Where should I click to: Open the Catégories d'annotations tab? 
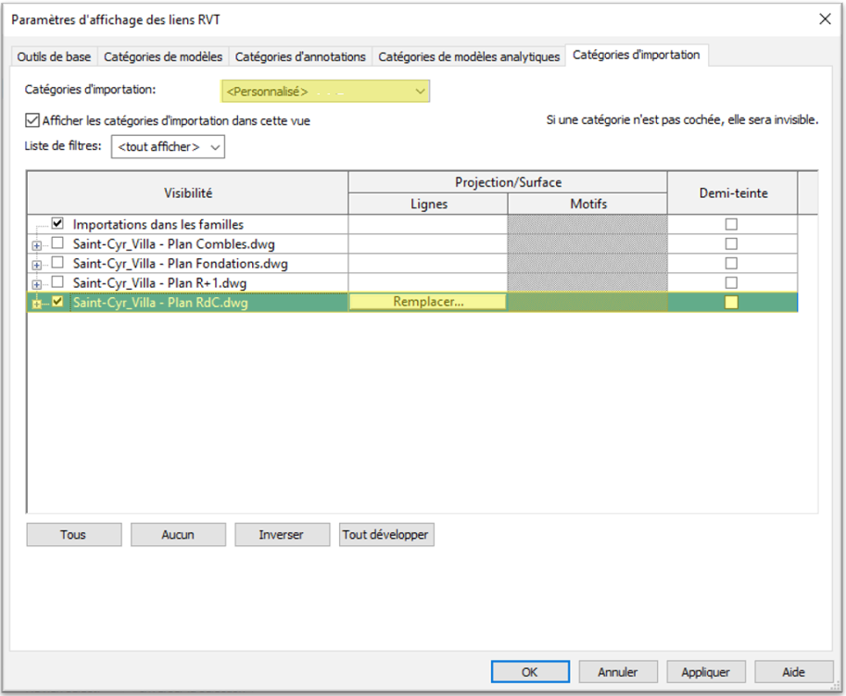pos(300,57)
